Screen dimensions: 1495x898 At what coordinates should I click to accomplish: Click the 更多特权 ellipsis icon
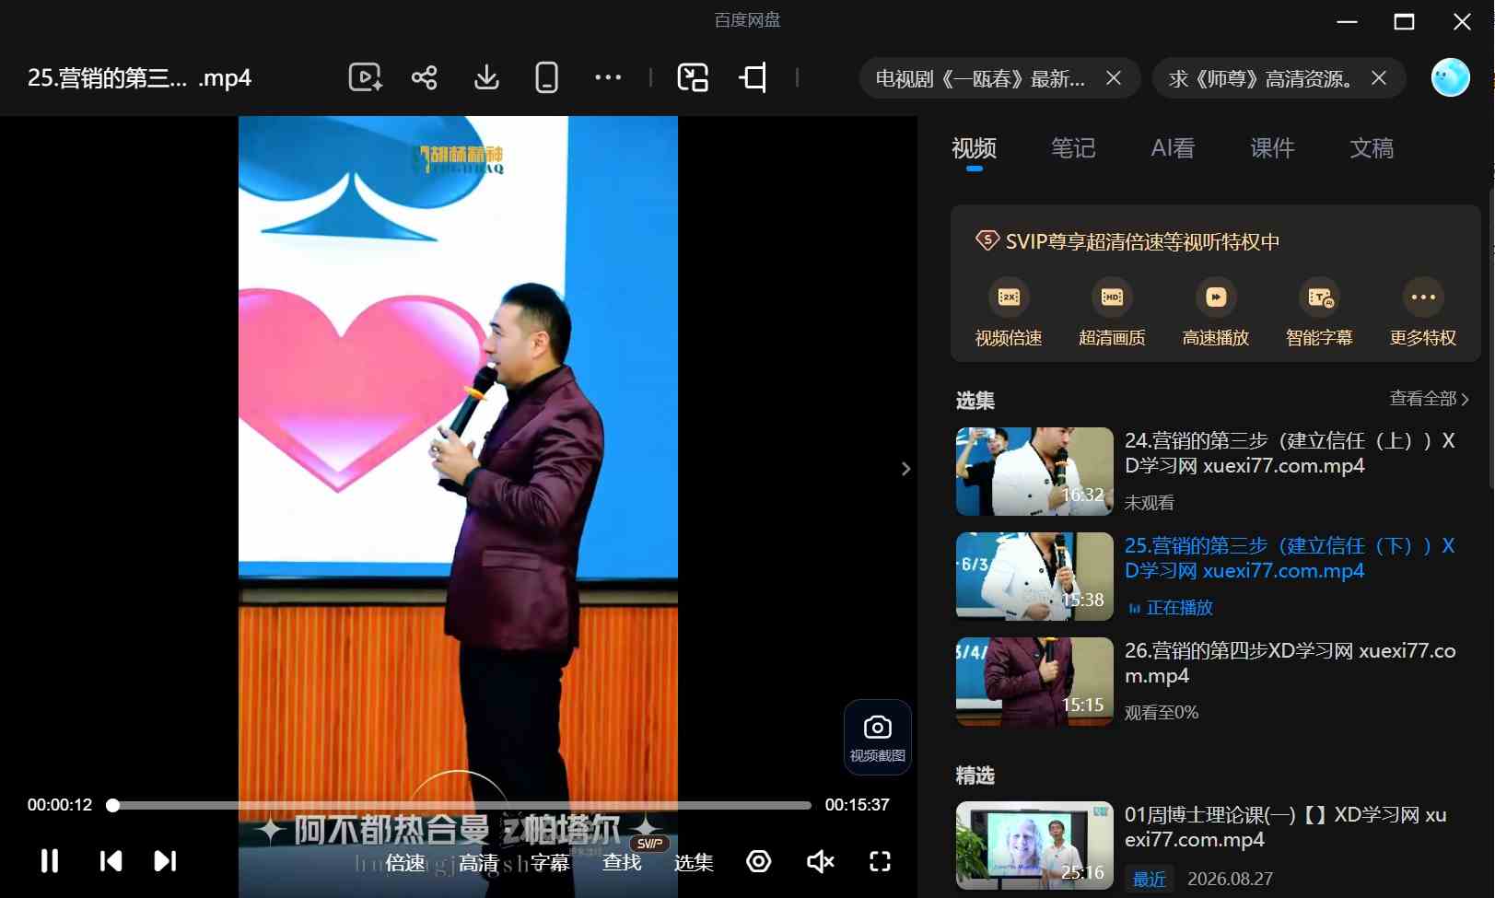[1423, 297]
